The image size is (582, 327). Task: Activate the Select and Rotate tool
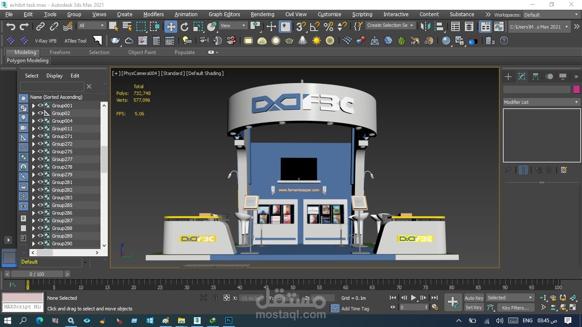[184, 27]
